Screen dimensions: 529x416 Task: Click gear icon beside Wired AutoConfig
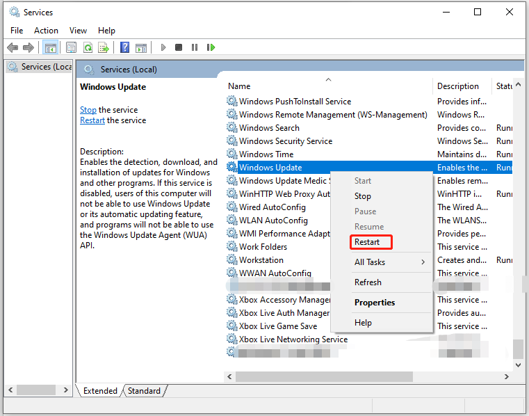(x=231, y=207)
